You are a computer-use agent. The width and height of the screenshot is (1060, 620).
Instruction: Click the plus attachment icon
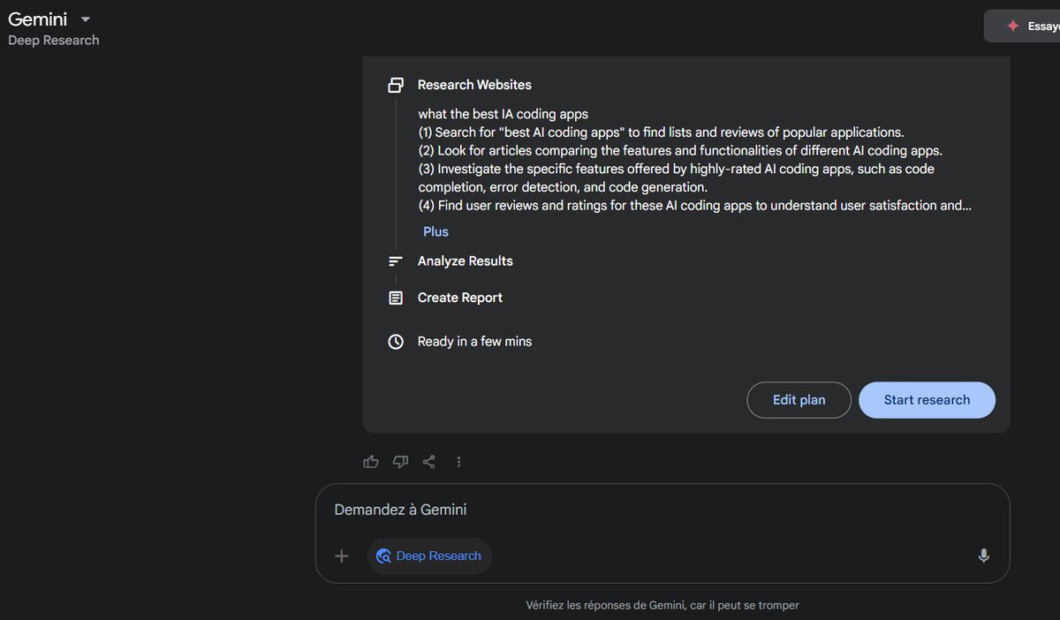(342, 556)
